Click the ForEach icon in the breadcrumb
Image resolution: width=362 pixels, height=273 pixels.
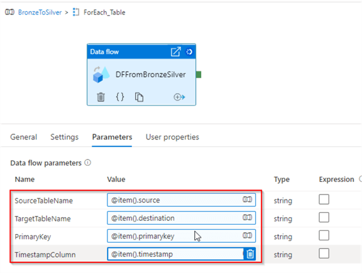(76, 12)
